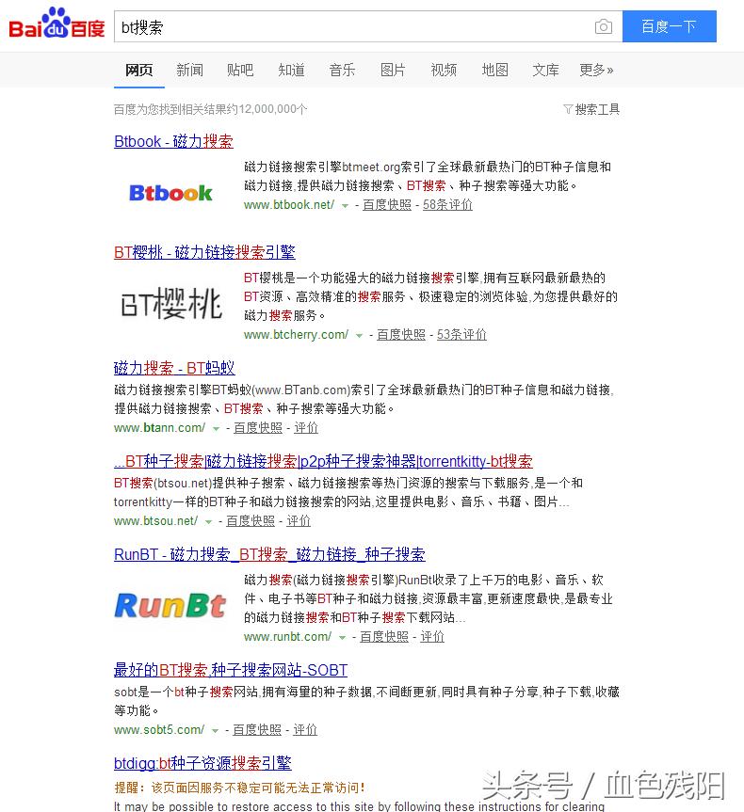Click the RunBt logo thumbnail
The height and width of the screenshot is (812, 744).
170,605
